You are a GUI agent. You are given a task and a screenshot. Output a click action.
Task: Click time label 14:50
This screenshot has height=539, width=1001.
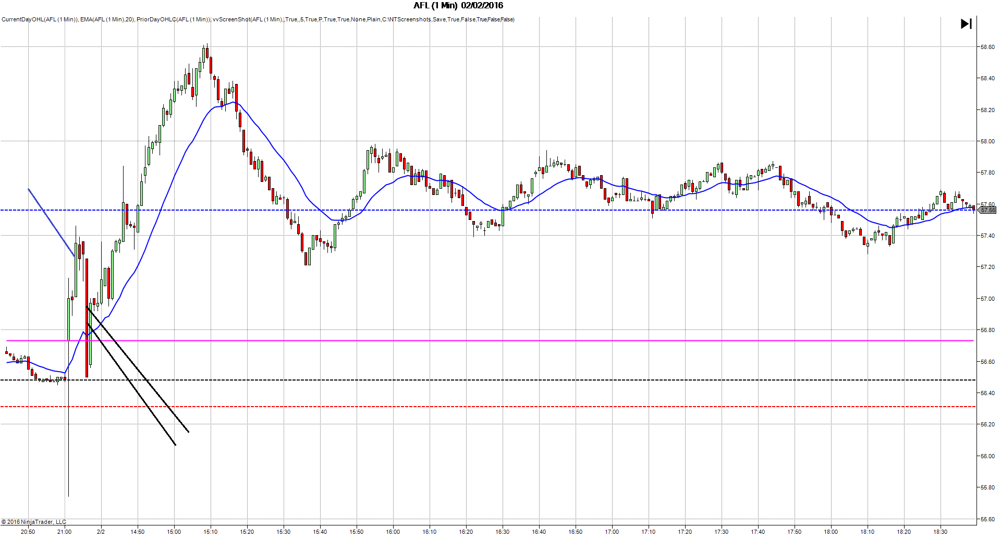point(138,532)
